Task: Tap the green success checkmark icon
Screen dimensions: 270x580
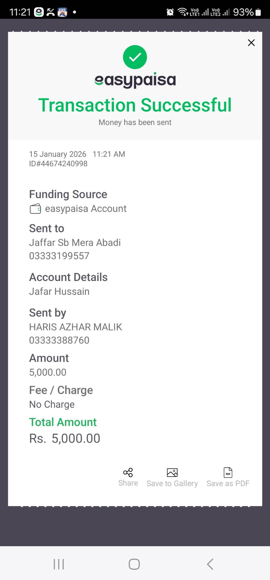Action: [135, 57]
